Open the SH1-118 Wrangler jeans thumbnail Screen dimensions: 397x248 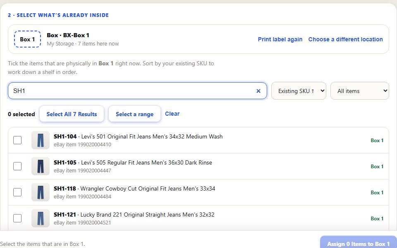pyautogui.click(x=41, y=192)
